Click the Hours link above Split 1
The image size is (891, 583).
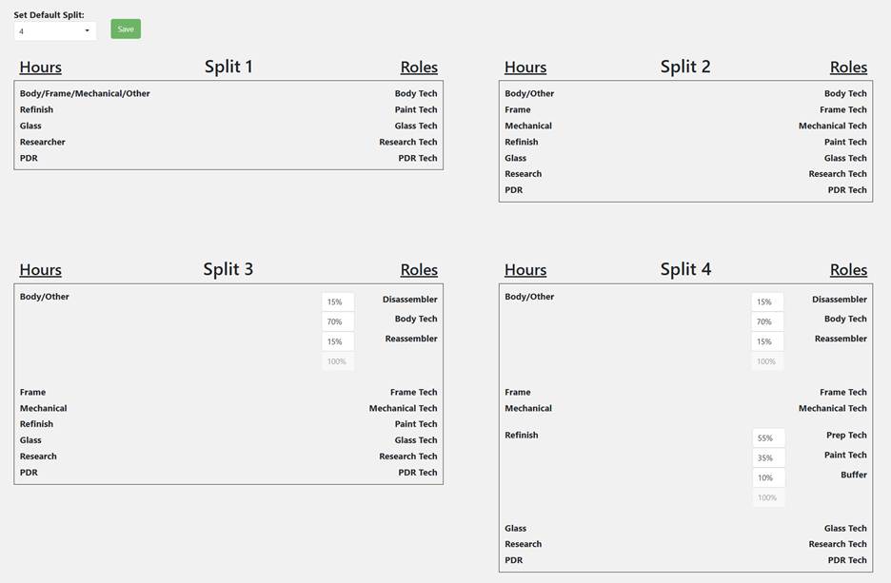pos(41,68)
